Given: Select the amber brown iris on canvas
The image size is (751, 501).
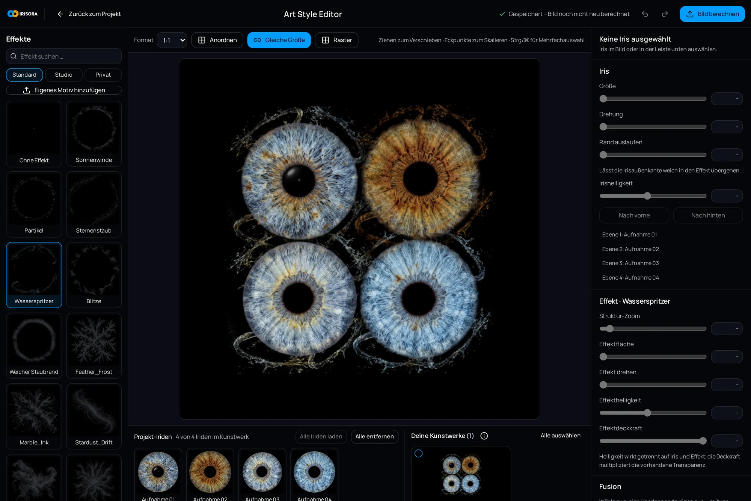Looking at the screenshot, I should (x=421, y=178).
